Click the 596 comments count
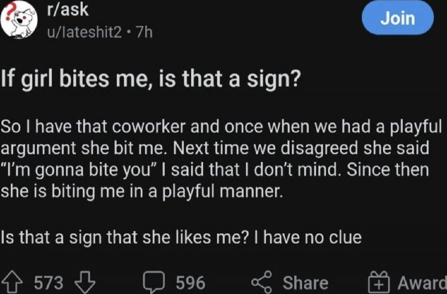 click(190, 283)
